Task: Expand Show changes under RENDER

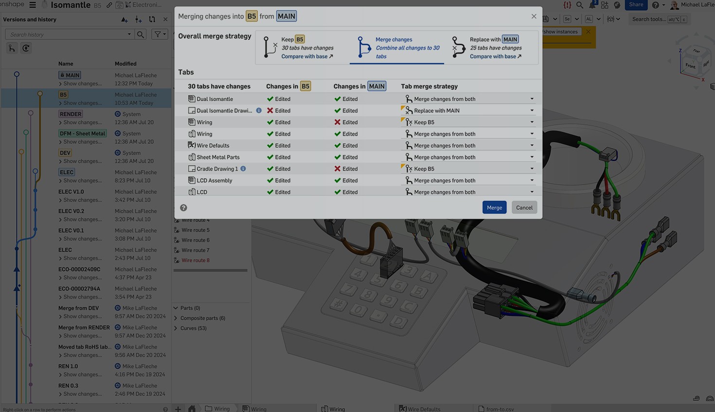Action: tap(81, 122)
